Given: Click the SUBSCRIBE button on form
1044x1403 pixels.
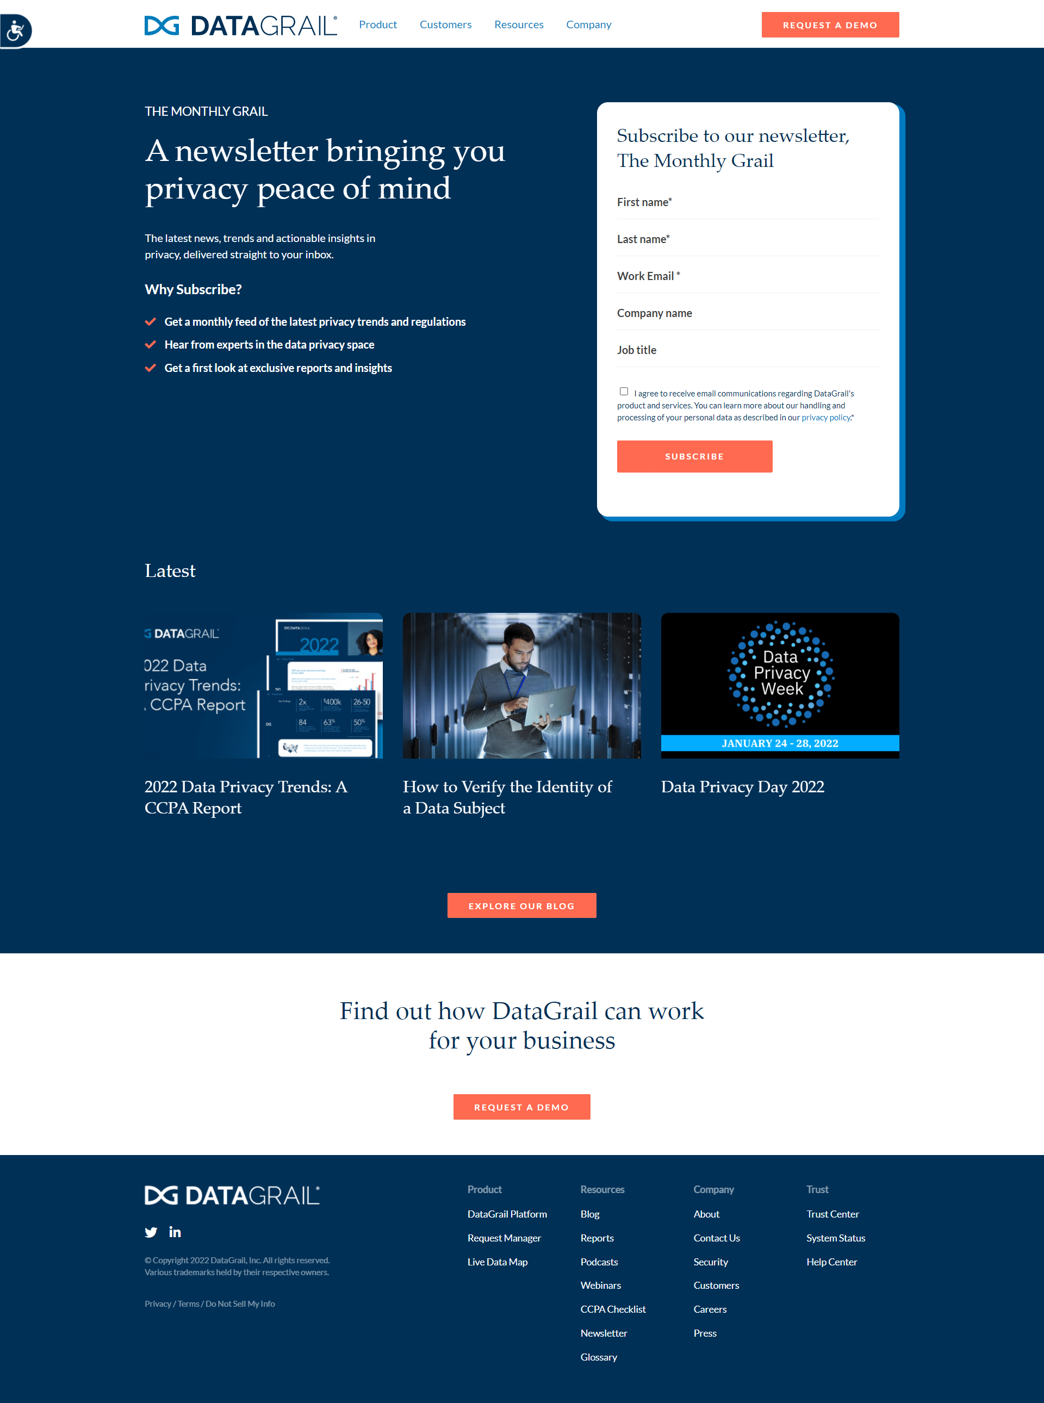Looking at the screenshot, I should point(694,456).
